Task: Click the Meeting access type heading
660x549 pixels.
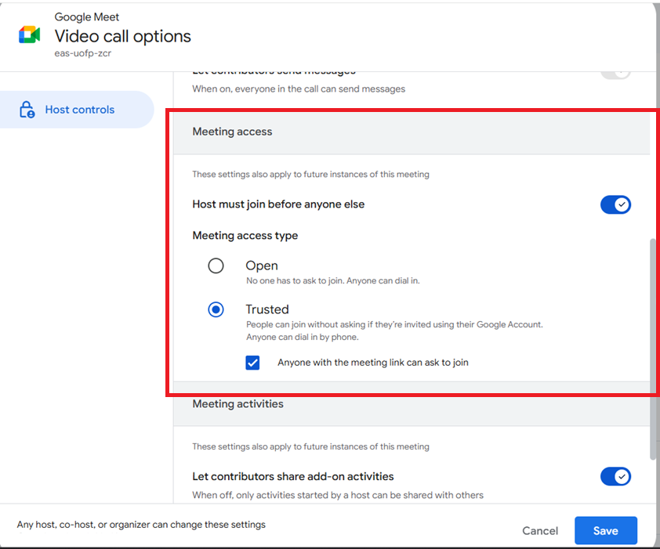Action: coord(245,236)
